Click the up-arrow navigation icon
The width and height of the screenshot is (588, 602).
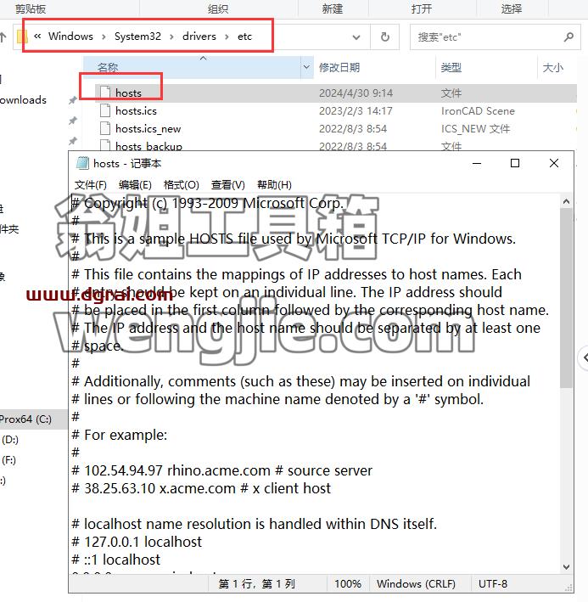pyautogui.click(x=3, y=37)
